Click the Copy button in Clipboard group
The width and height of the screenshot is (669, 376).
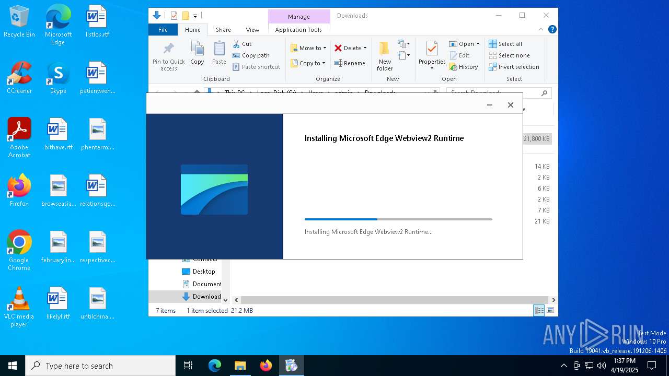click(x=197, y=53)
